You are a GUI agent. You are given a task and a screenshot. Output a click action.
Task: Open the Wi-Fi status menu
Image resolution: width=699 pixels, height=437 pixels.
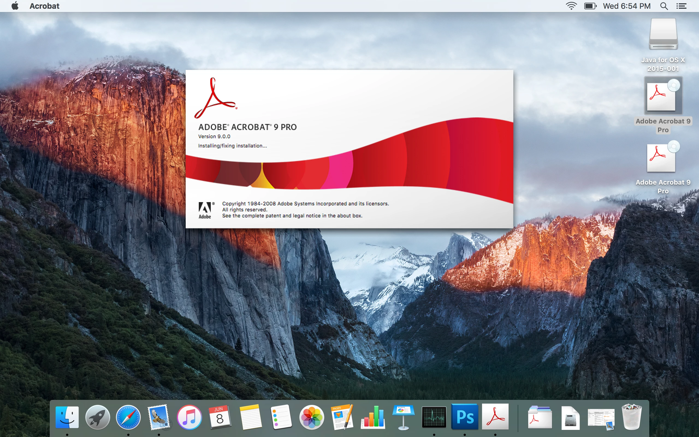coord(571,6)
